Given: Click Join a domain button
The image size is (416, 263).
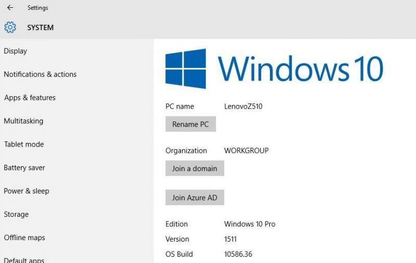Looking at the screenshot, I should tap(194, 168).
